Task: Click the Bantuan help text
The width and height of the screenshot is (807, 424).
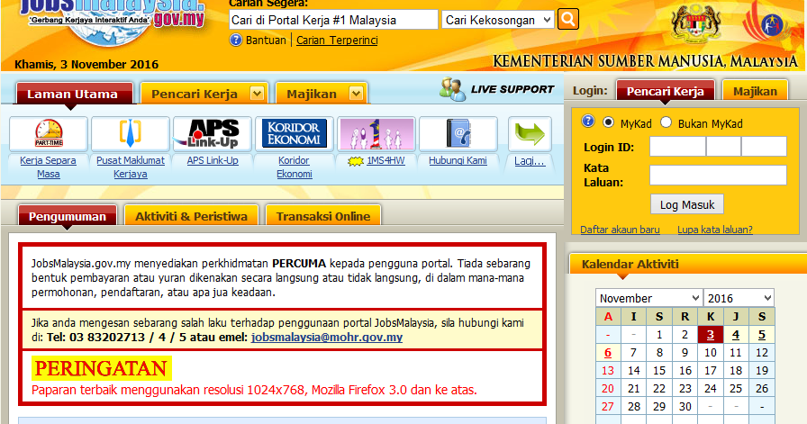Action: tap(266, 41)
